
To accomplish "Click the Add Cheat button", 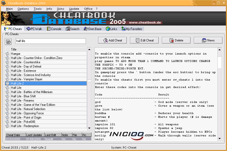I will point(112,40).
